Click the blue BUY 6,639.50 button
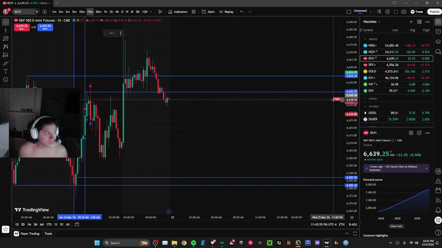This screenshot has width=442, height=248. tap(45, 27)
